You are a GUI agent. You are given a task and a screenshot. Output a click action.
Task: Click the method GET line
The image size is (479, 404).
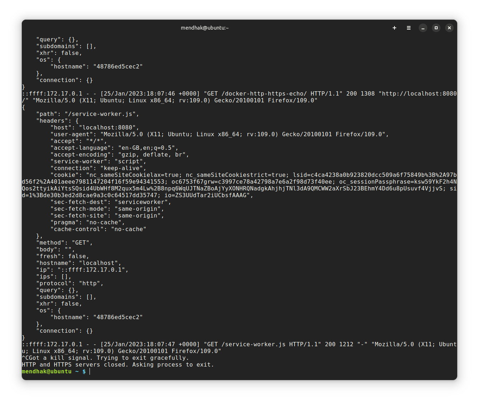tap(64, 242)
